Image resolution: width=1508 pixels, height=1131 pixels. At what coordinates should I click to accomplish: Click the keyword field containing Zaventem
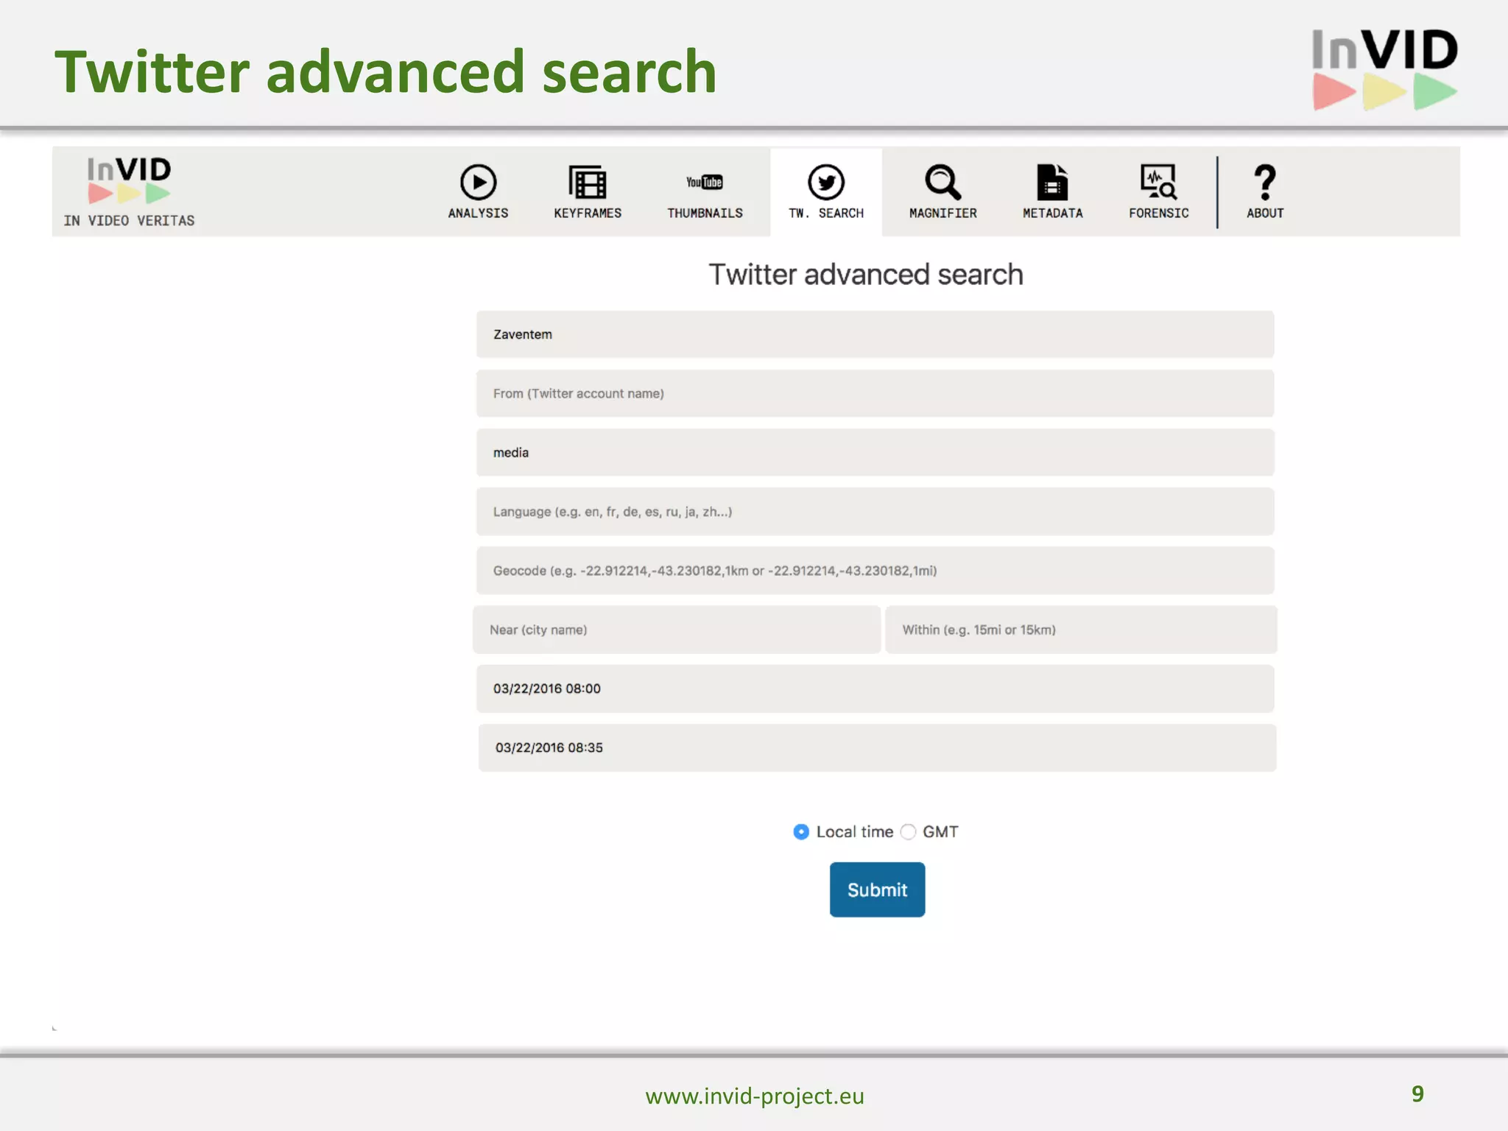click(x=875, y=334)
